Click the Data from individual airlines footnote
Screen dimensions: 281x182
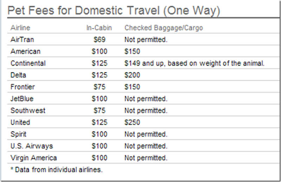[x=57, y=170]
